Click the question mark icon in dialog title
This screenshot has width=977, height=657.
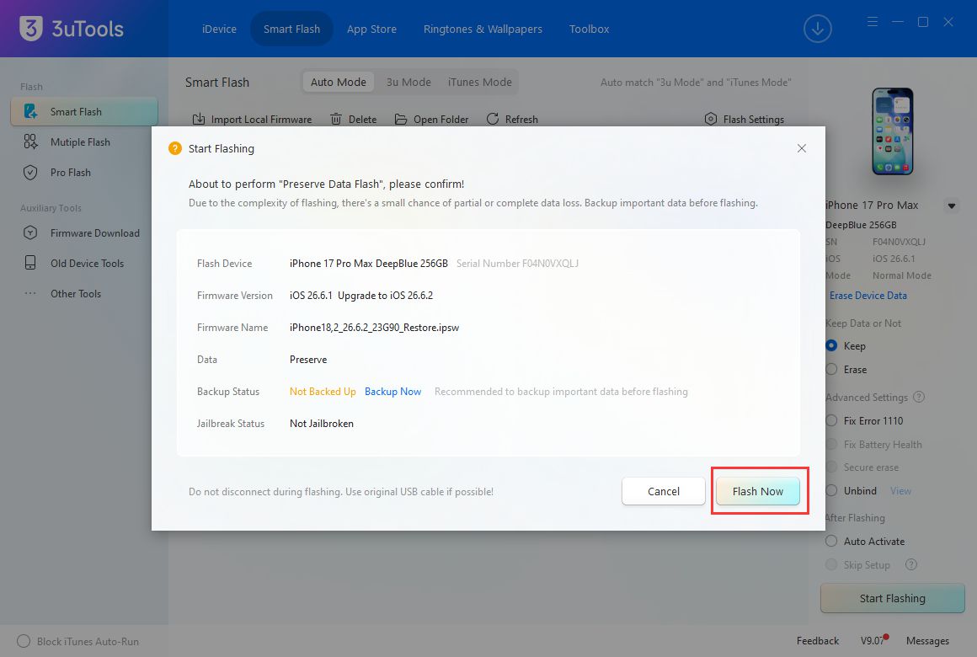(x=175, y=148)
